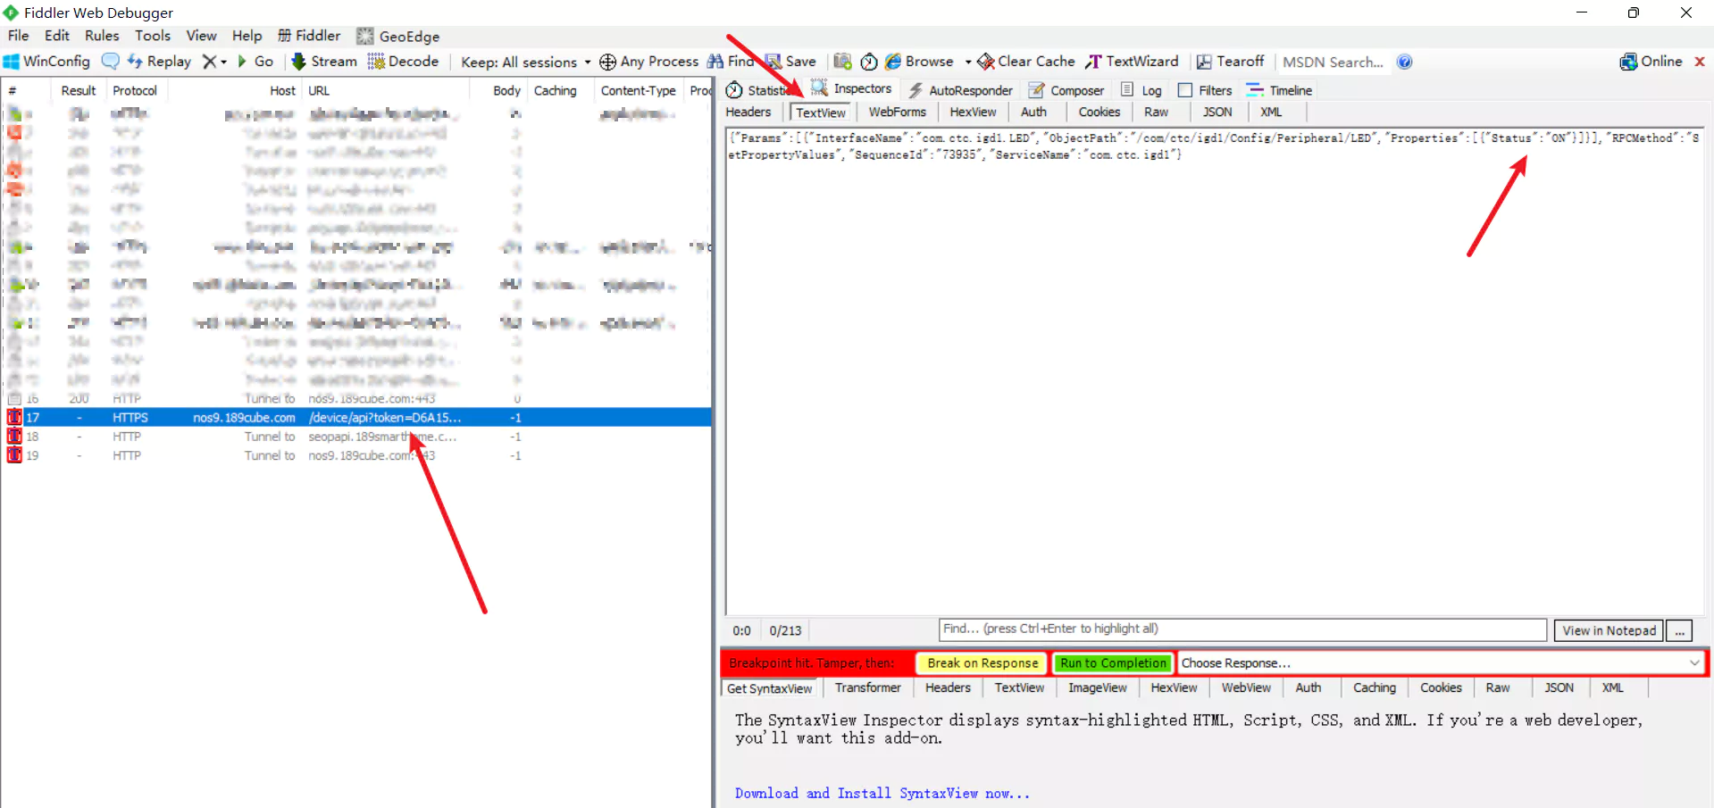Select the response ImageView tab
This screenshot has width=1714, height=808.
click(x=1097, y=687)
